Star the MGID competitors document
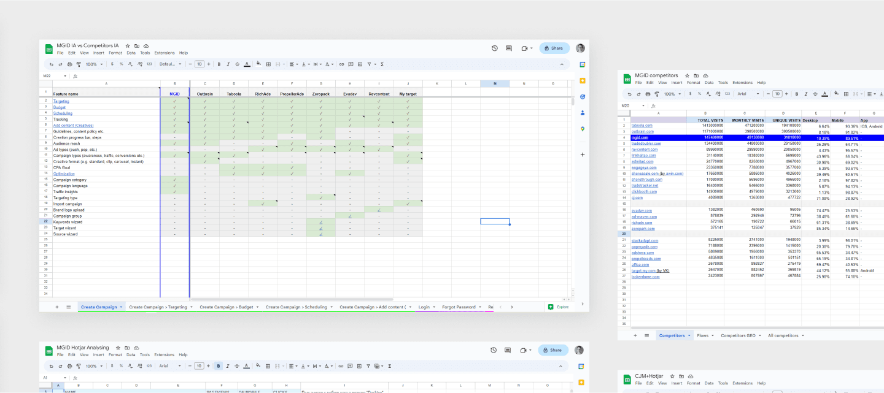Screen dimensions: 884x393 coord(687,75)
